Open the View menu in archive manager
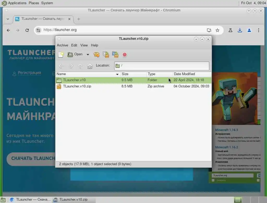The width and height of the screenshot is (267, 203). point(84,45)
